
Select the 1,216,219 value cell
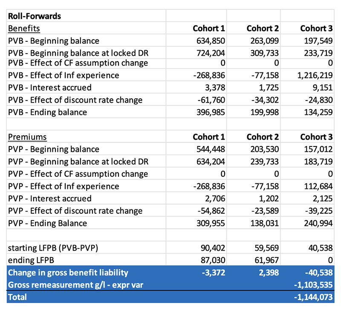click(313, 75)
